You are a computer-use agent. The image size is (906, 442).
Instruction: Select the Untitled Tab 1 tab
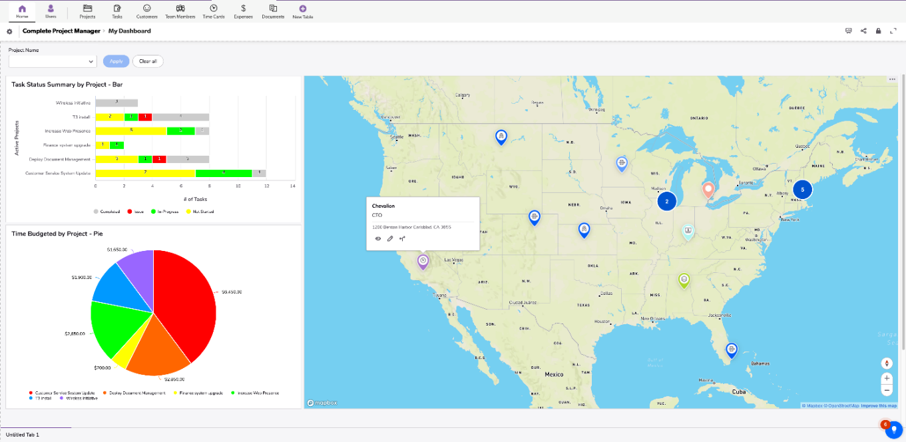(x=23, y=435)
